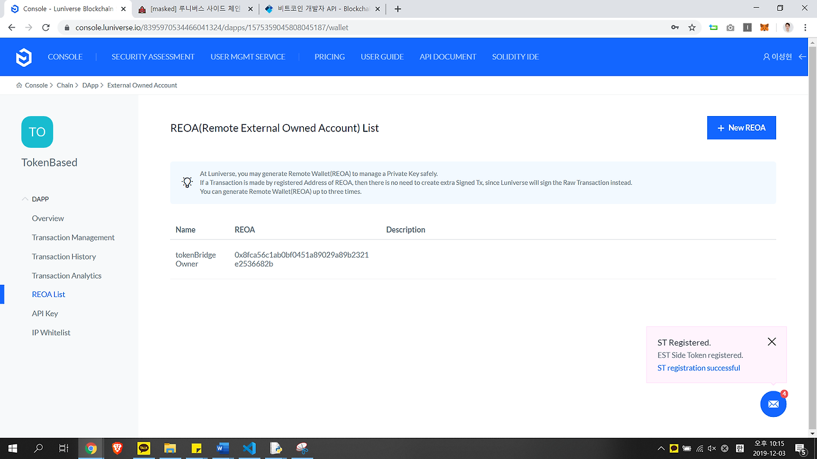Go to PRICING in the top navigation
Viewport: 817px width, 459px height.
[329, 57]
